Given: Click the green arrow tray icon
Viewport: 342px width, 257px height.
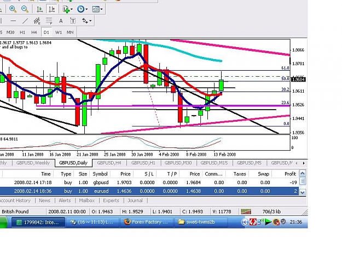Looking at the screenshot, I should (x=268, y=222).
